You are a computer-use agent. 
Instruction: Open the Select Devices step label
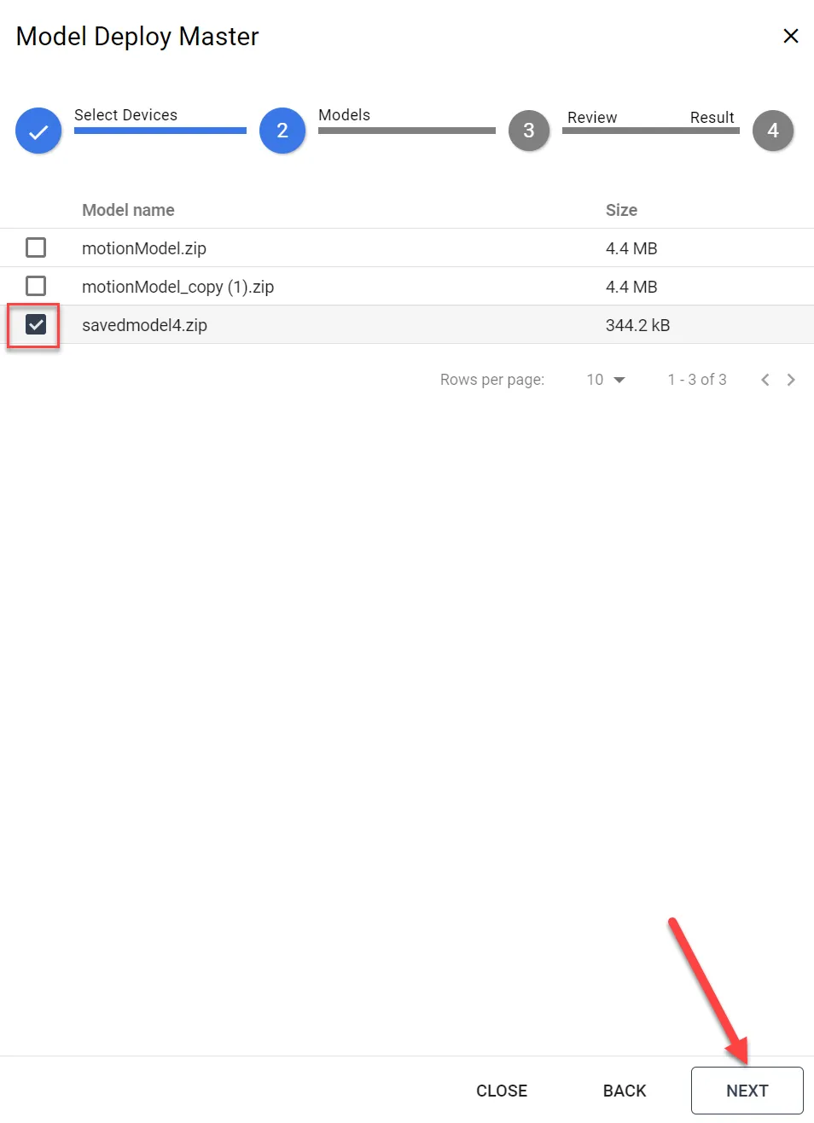(125, 115)
